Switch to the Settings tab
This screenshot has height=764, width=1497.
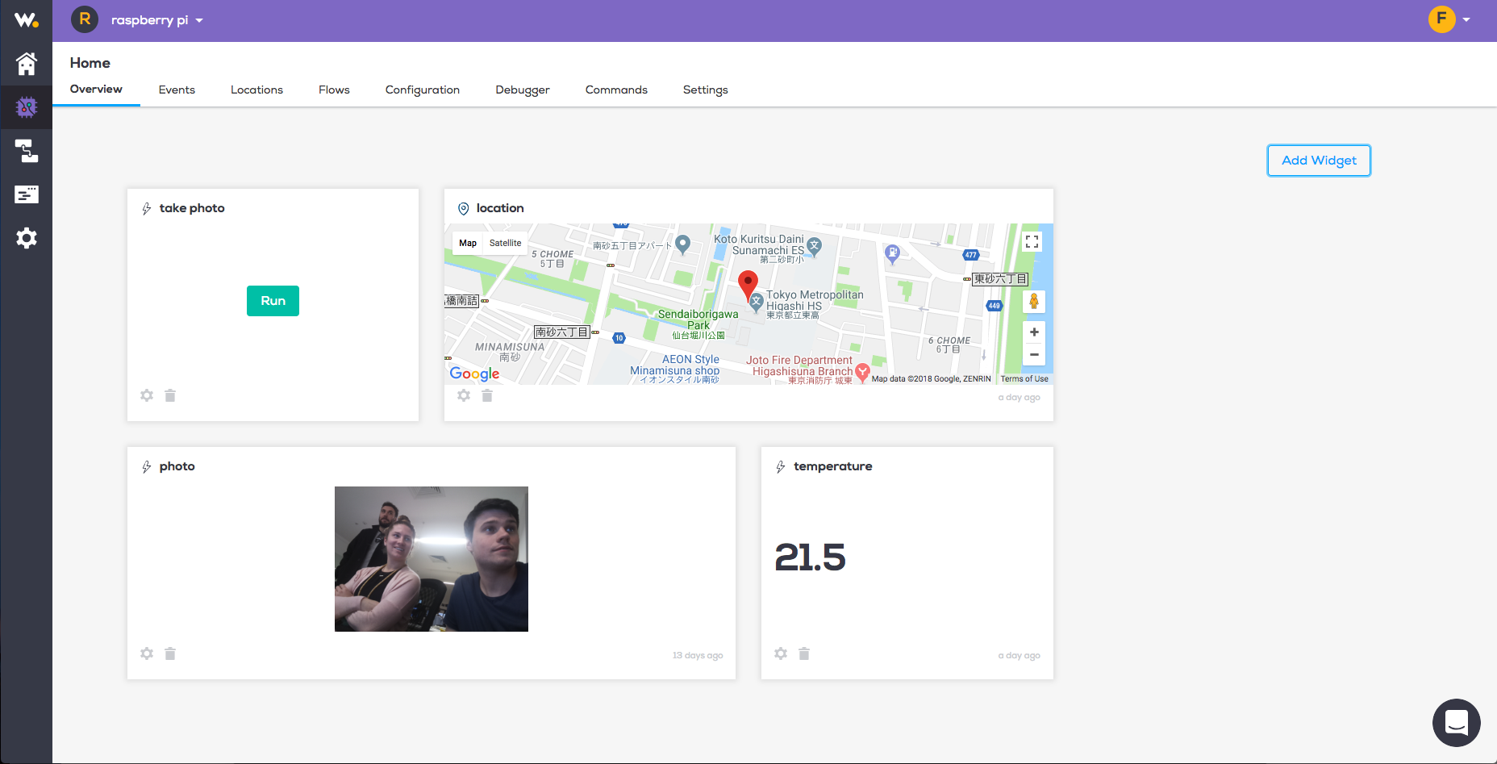click(x=705, y=90)
